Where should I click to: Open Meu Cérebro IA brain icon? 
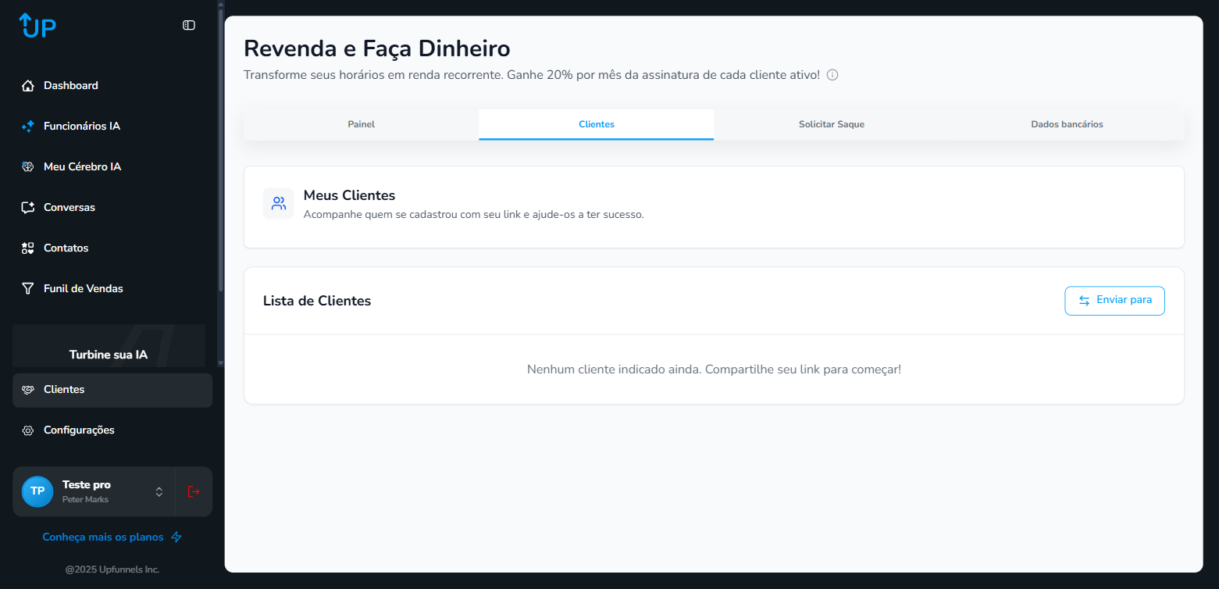click(x=28, y=167)
